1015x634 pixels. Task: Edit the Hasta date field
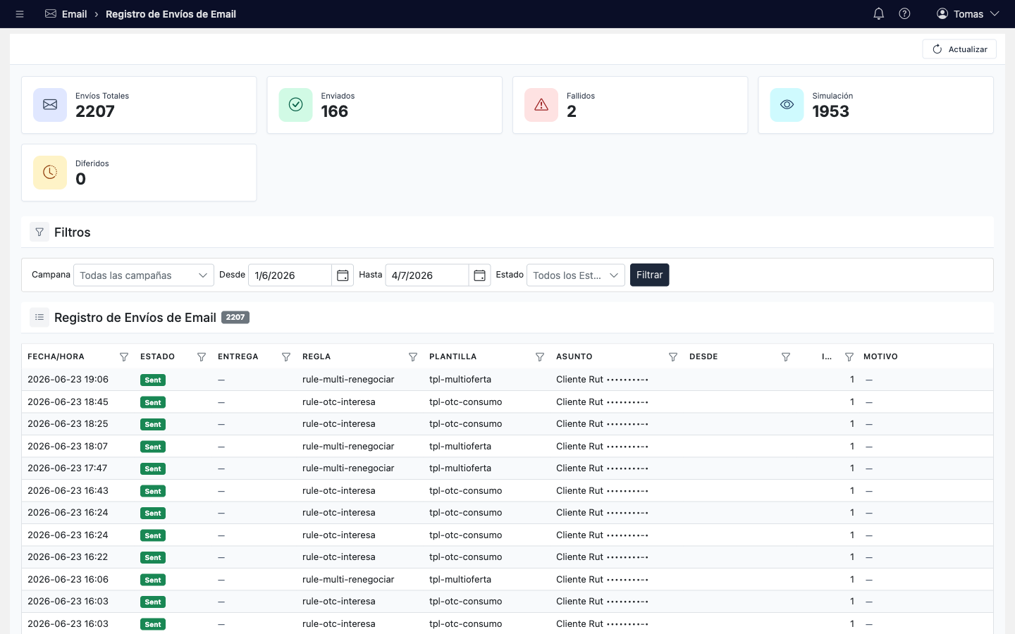(x=426, y=275)
